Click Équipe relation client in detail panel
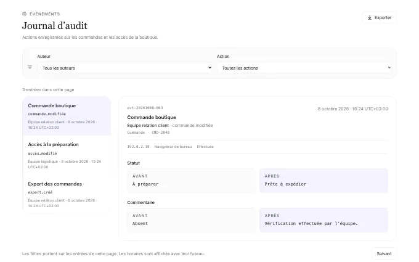This screenshot has height=262, width=419. coord(148,125)
